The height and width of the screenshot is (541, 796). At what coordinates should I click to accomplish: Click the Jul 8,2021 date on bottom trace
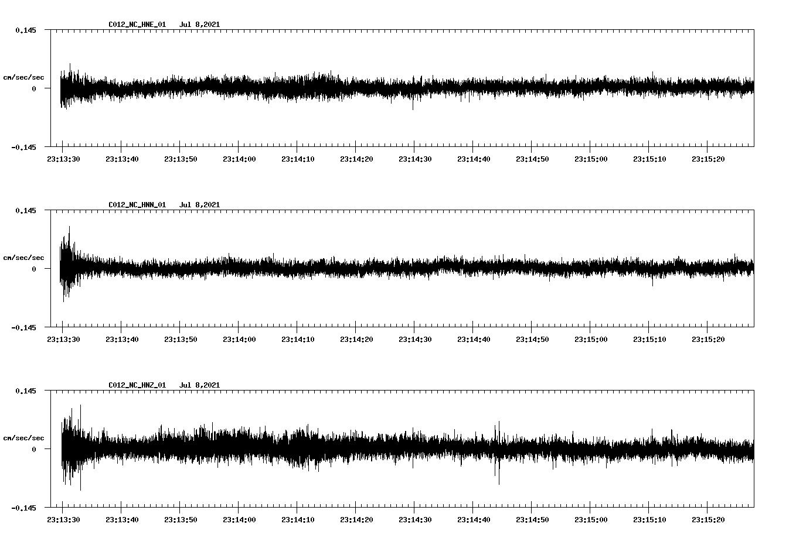click(x=200, y=385)
